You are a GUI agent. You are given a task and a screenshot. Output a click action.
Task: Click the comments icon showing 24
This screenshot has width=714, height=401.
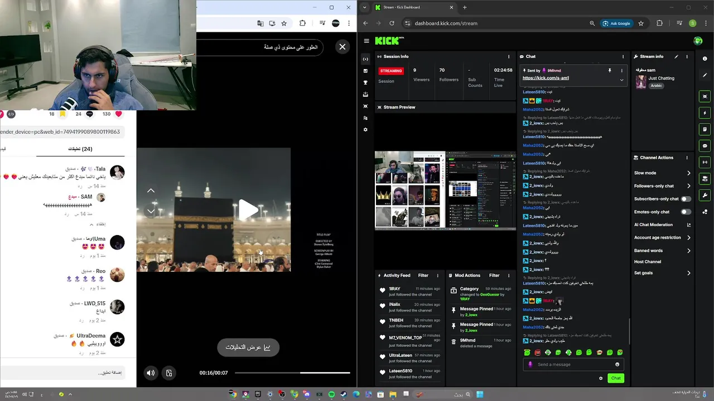[89, 114]
